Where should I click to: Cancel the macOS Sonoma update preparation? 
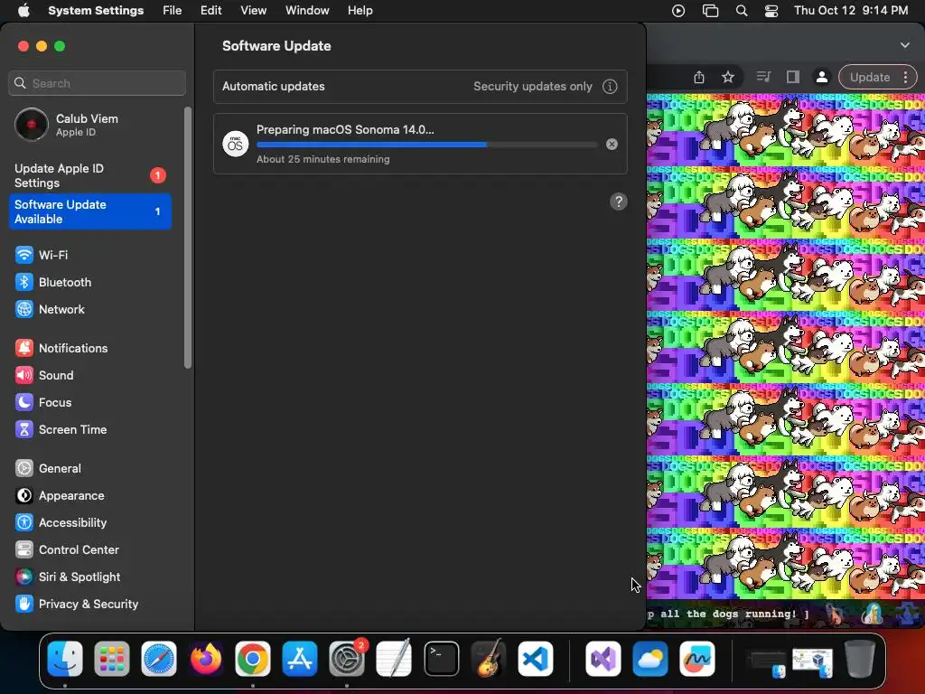tap(612, 144)
